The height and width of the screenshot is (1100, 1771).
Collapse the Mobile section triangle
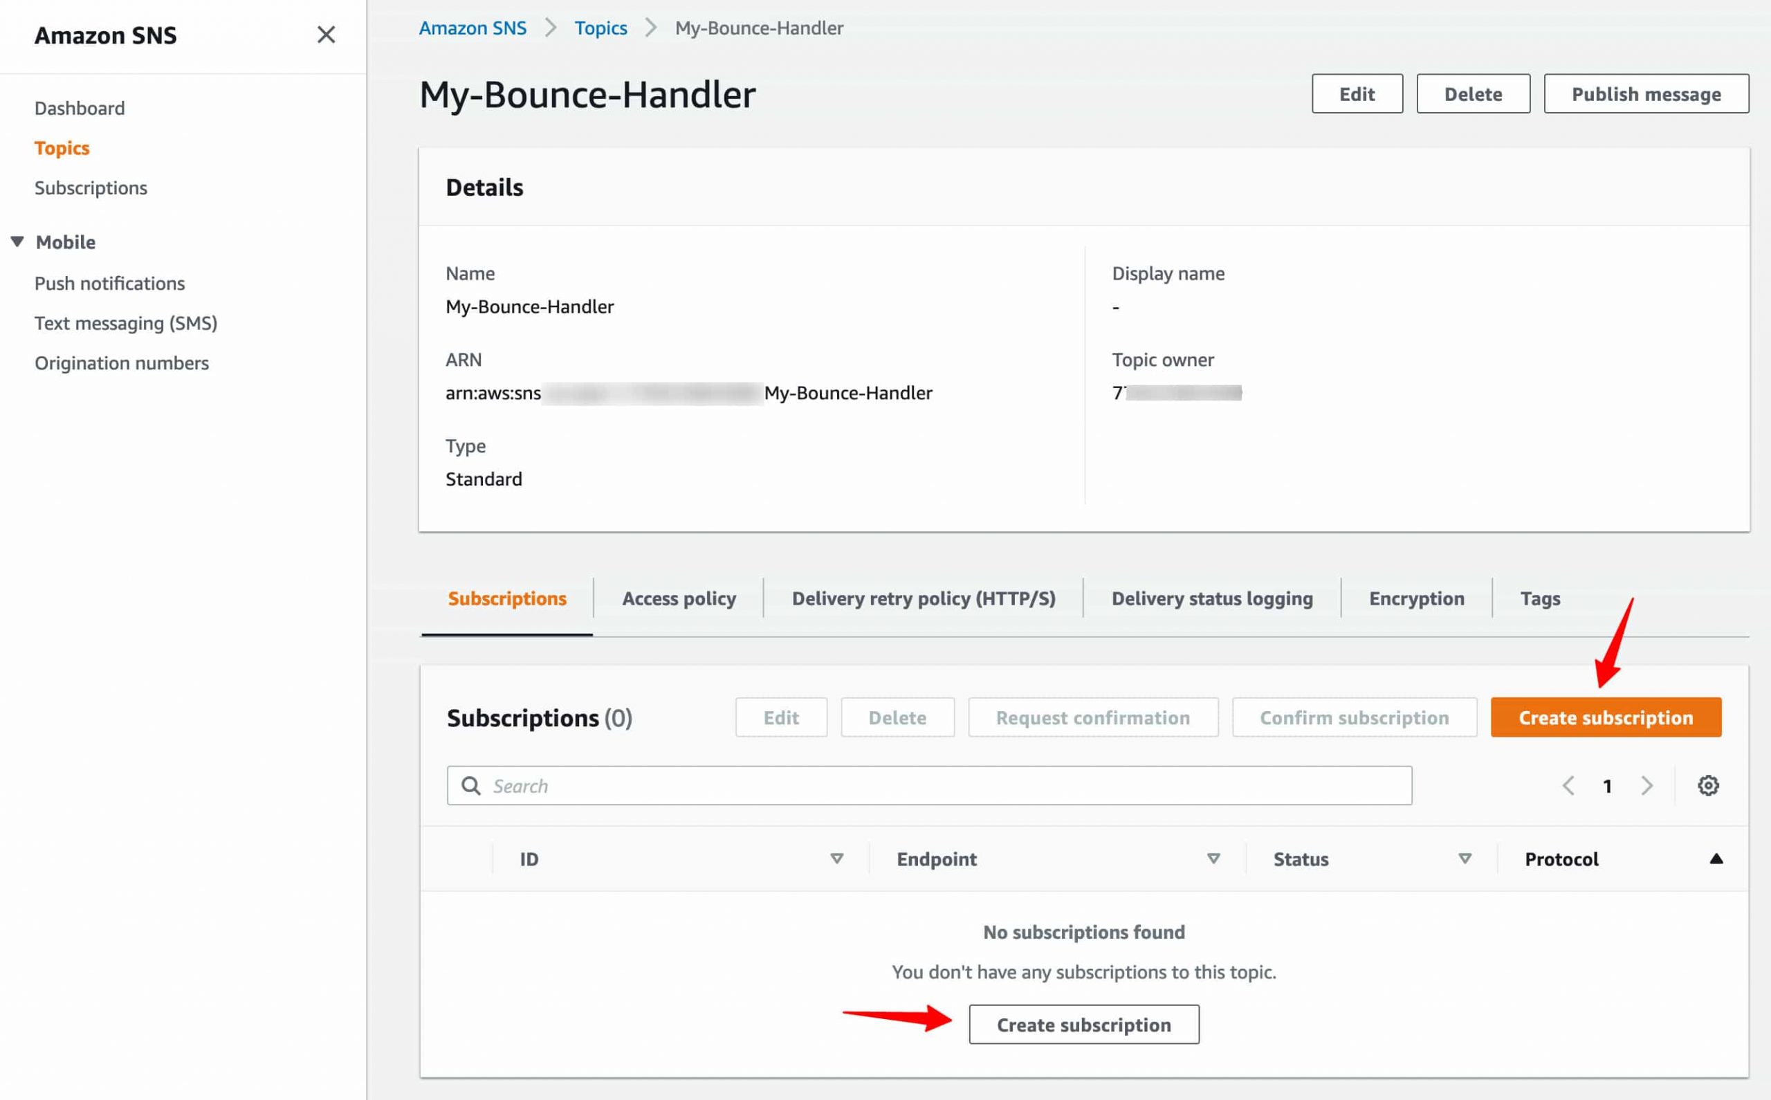[x=17, y=241]
